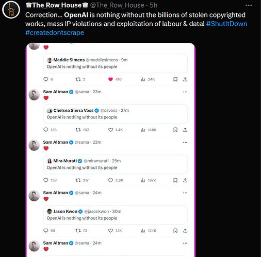Viewport: 261px width, 257px height.
Task: Open Mira Murati's quoted tweet
Action: [115, 164]
